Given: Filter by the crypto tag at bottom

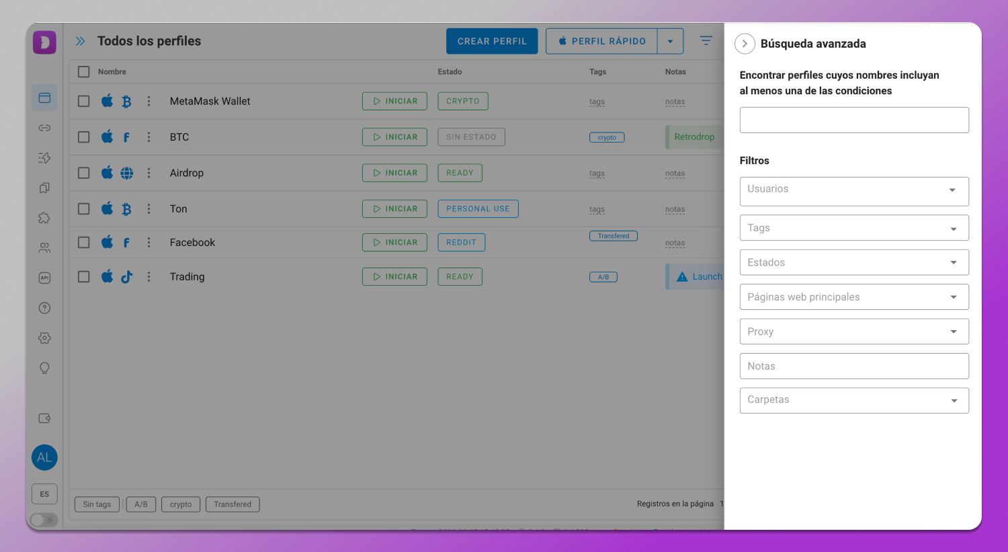Looking at the screenshot, I should pyautogui.click(x=181, y=504).
